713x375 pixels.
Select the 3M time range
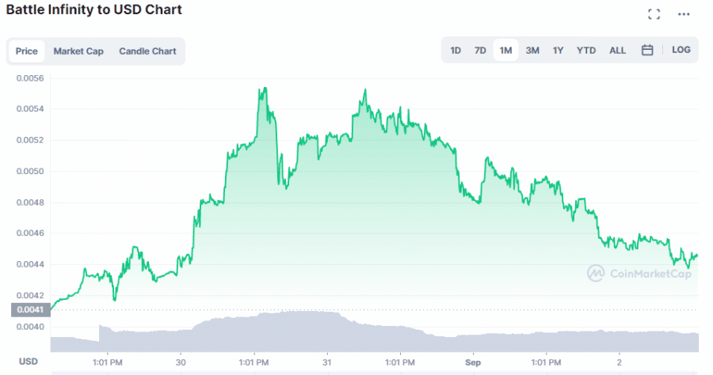532,50
